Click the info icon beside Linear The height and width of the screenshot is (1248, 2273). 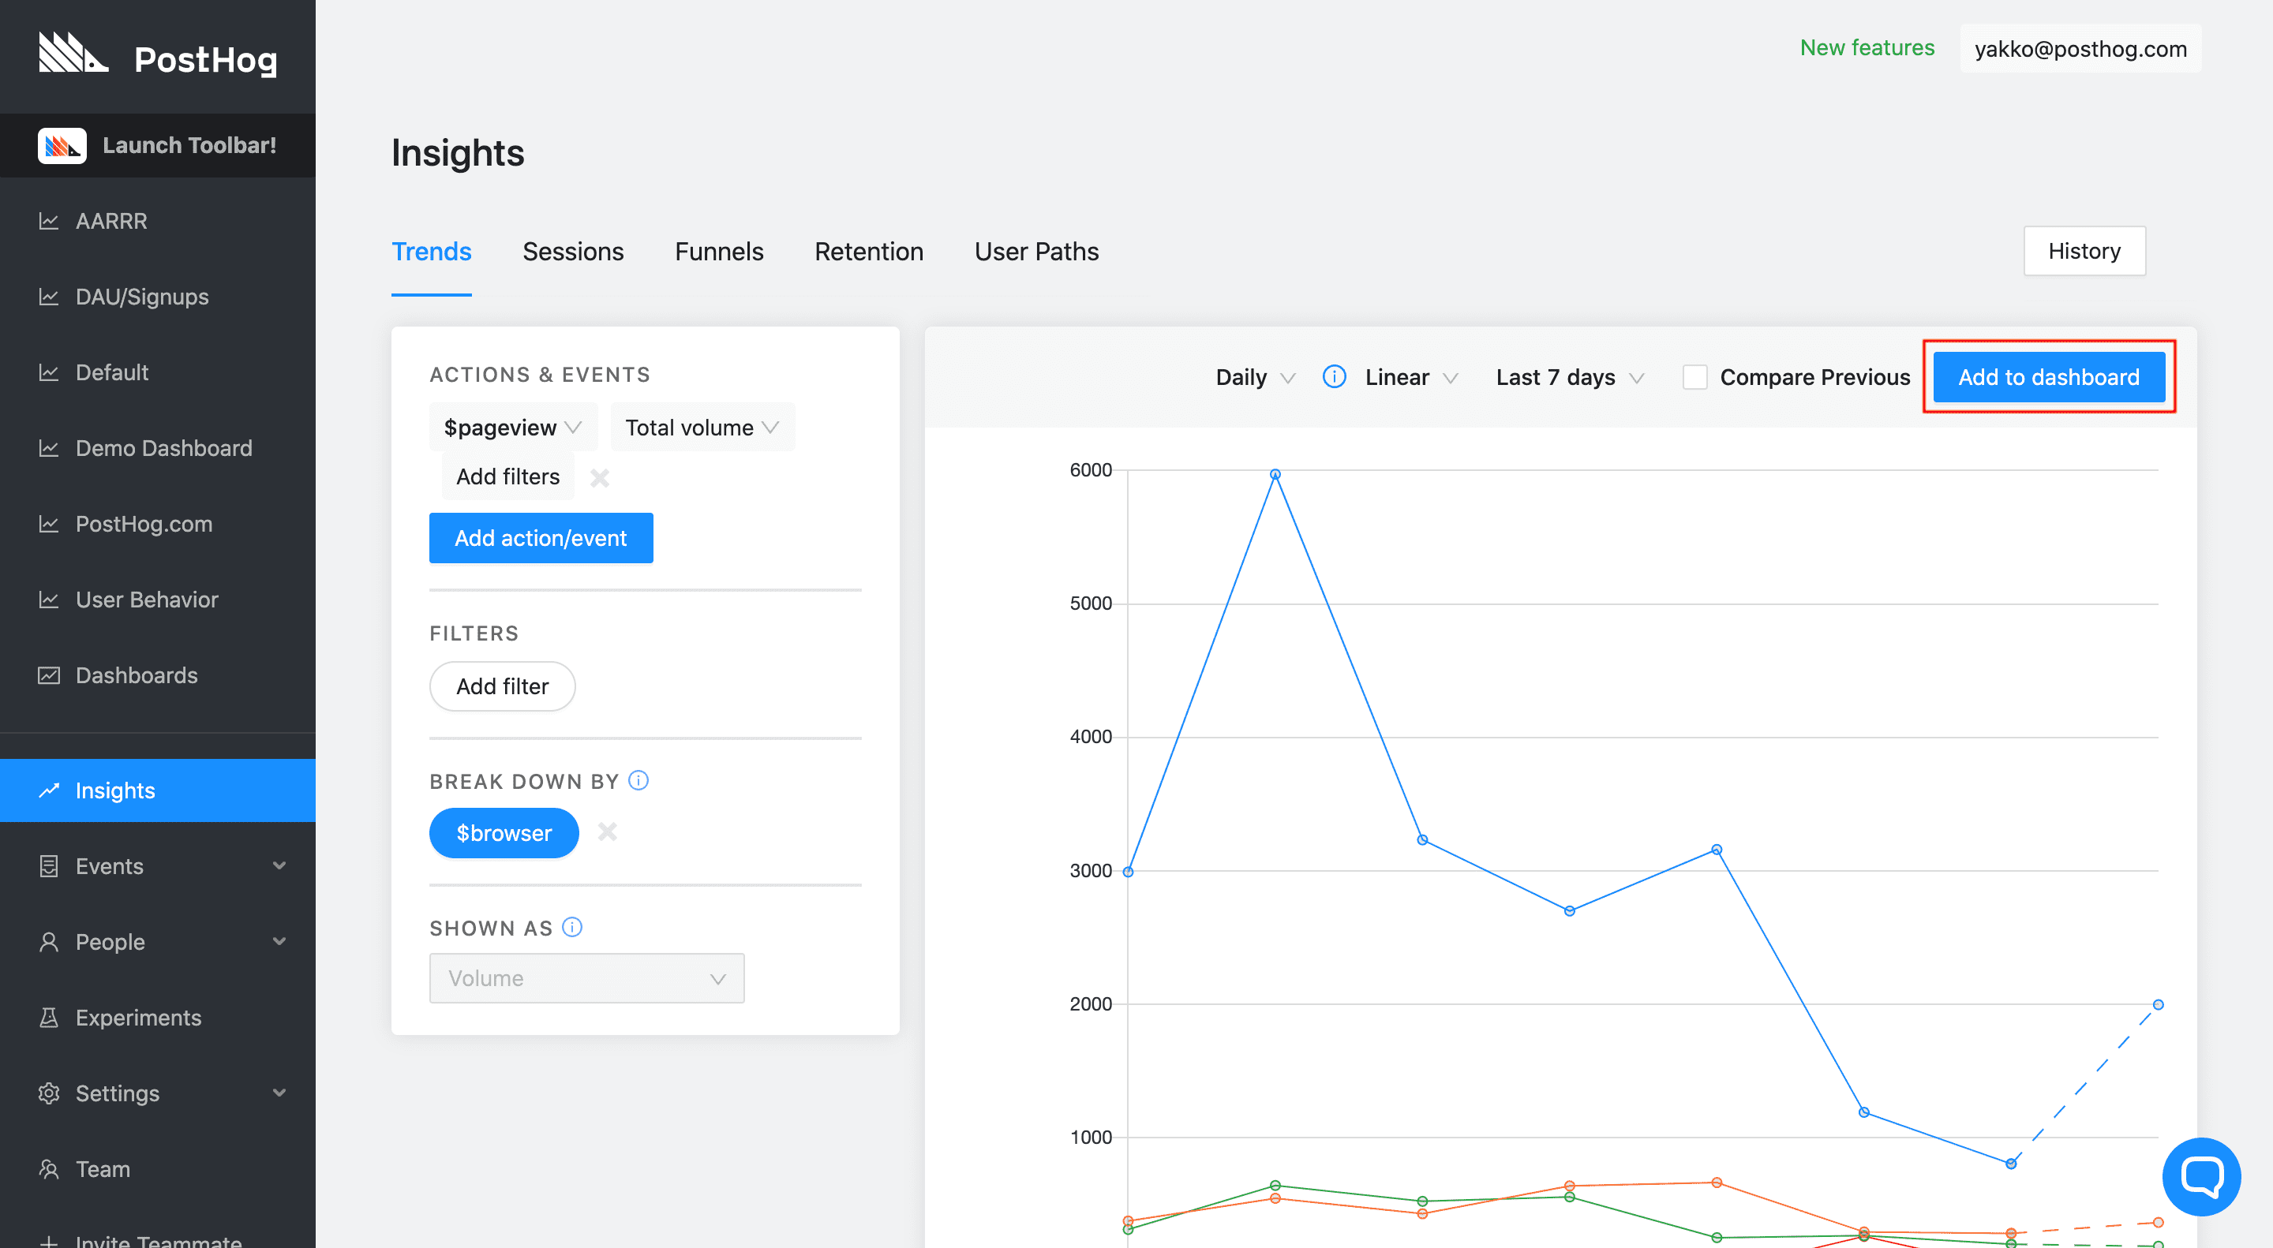(1334, 378)
